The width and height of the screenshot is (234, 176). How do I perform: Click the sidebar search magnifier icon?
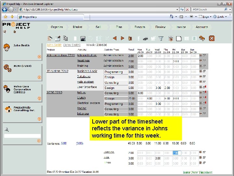point(6,130)
